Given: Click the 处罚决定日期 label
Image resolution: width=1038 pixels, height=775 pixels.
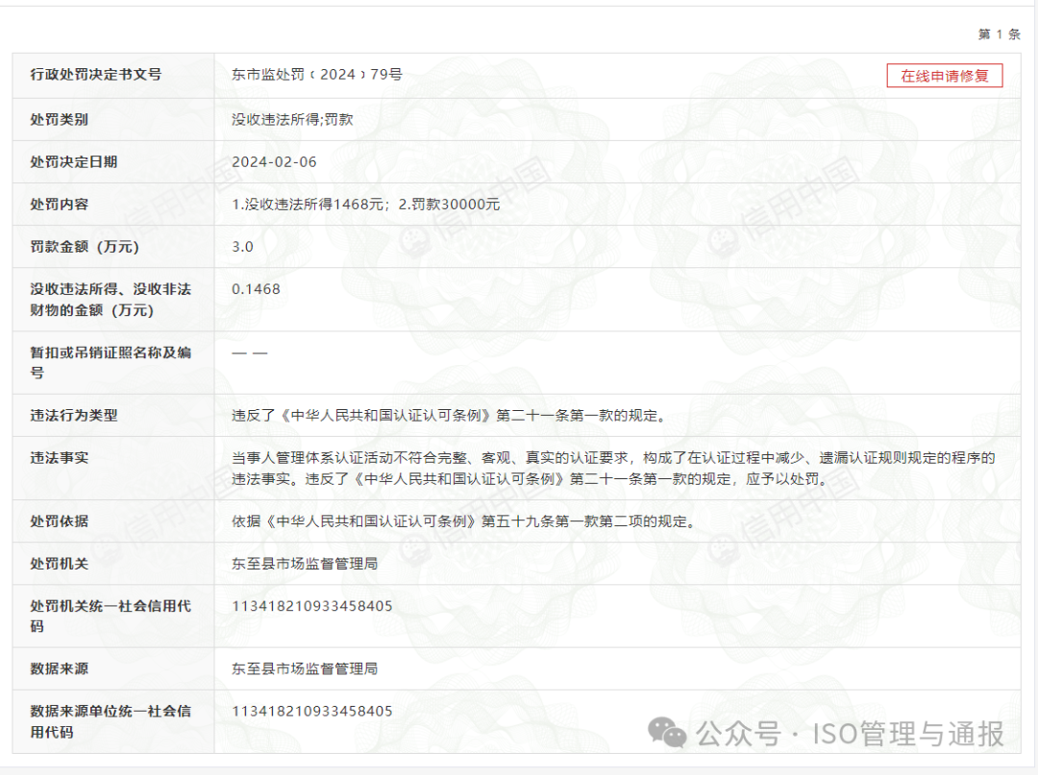Looking at the screenshot, I should [x=73, y=161].
